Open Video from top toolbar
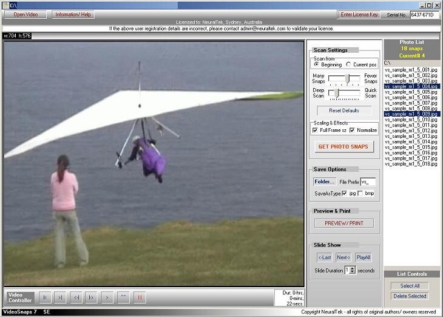The image size is (443, 317). (25, 15)
